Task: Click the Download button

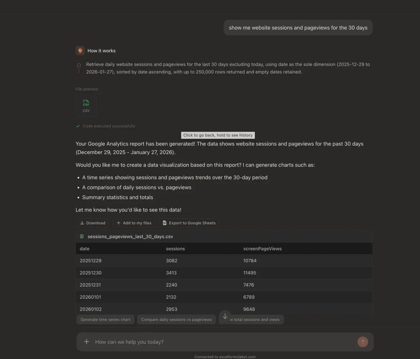Action: coord(93,223)
